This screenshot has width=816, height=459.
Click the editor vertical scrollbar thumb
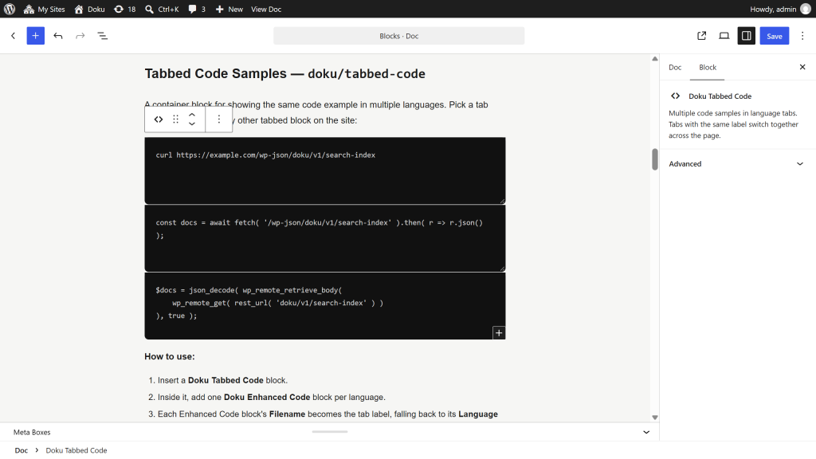pos(655,159)
